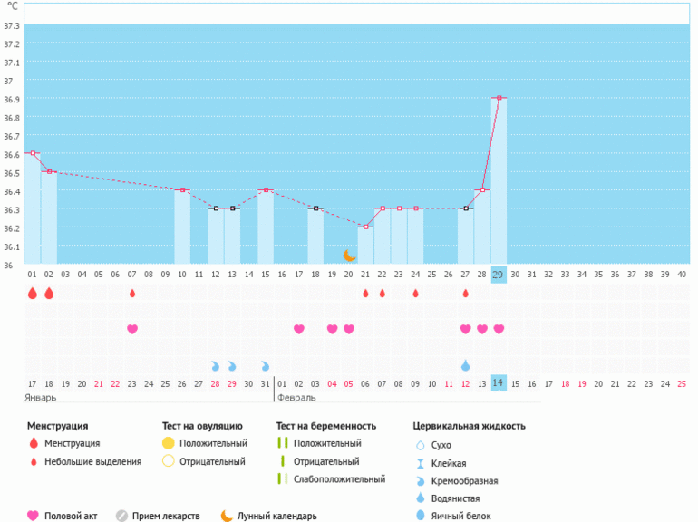
Task: Click the creamy fluid icon on day 15
Action: (x=266, y=365)
